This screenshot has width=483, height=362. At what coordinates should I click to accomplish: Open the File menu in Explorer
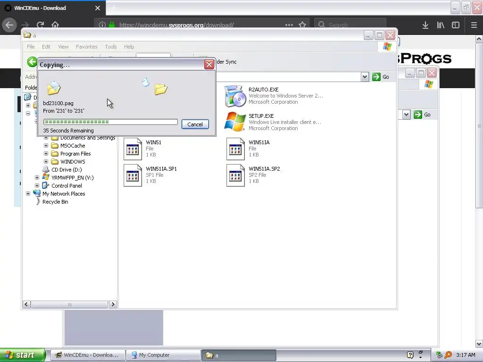coord(31,47)
